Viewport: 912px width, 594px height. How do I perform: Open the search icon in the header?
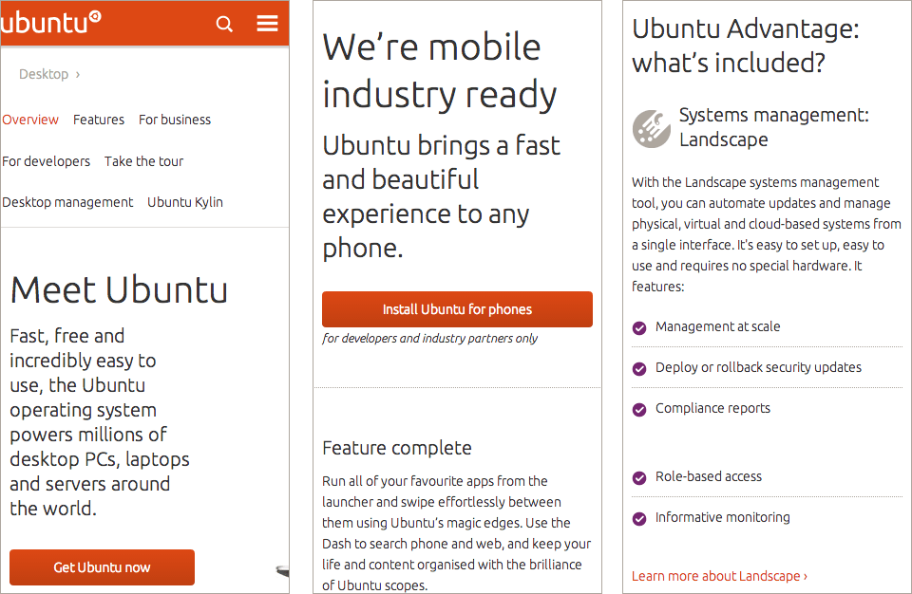pyautogui.click(x=224, y=24)
